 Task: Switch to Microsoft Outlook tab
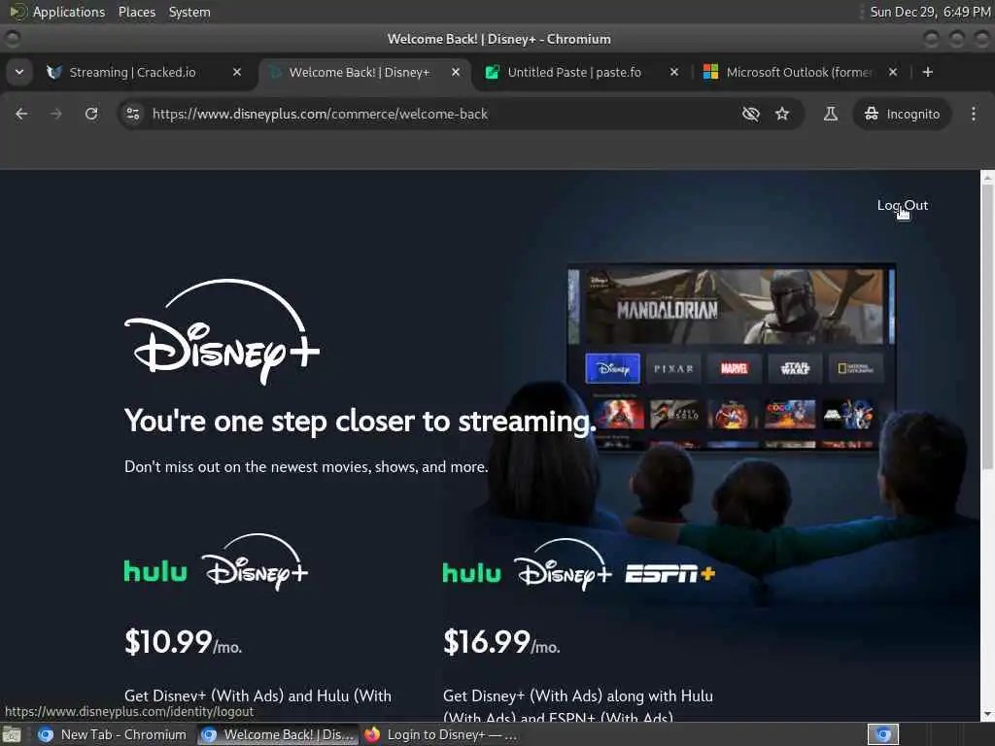799,72
